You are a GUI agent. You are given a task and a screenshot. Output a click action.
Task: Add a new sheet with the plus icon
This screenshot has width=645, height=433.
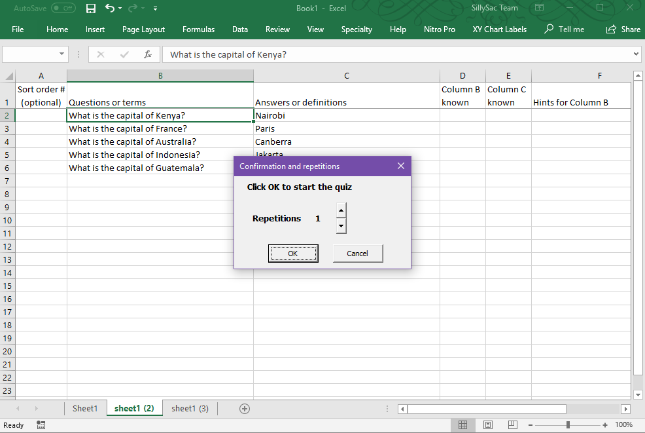245,409
